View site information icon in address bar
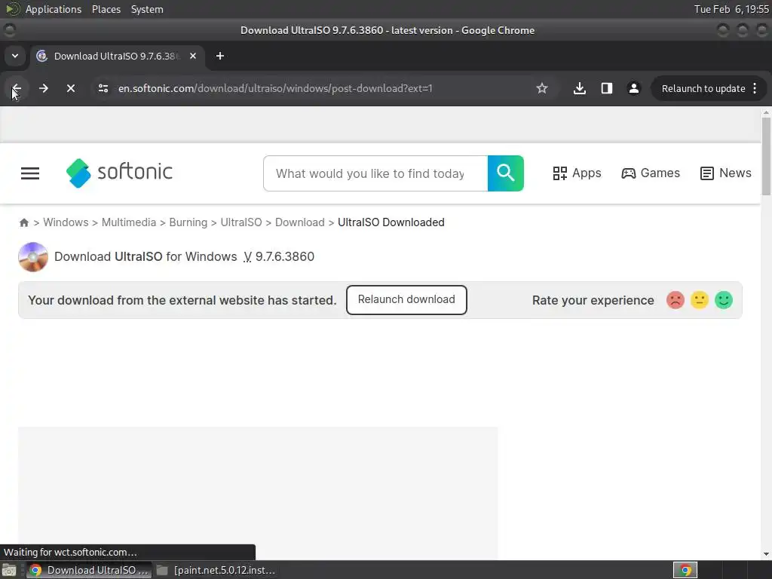Screen dimensions: 772x579 pyautogui.click(x=103, y=89)
